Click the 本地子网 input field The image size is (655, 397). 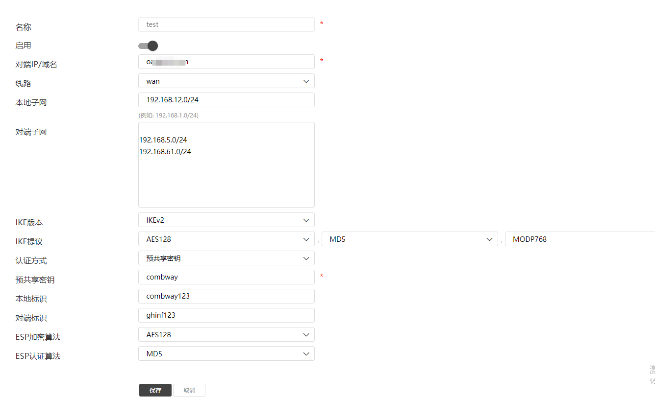tap(226, 100)
